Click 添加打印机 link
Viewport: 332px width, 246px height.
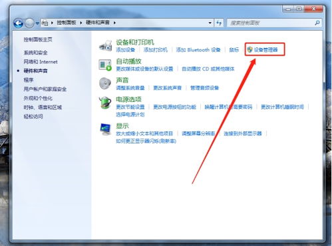[x=156, y=50]
